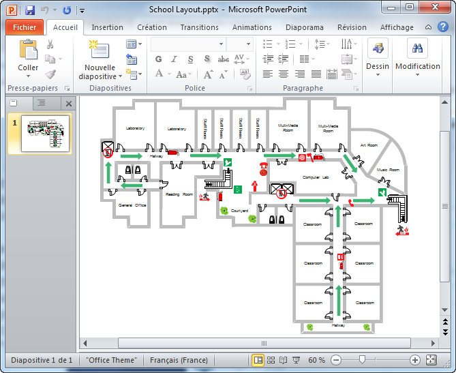
Task: Fit slide to current window icon
Action: [431, 360]
